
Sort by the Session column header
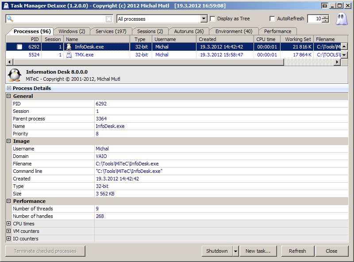[53, 39]
